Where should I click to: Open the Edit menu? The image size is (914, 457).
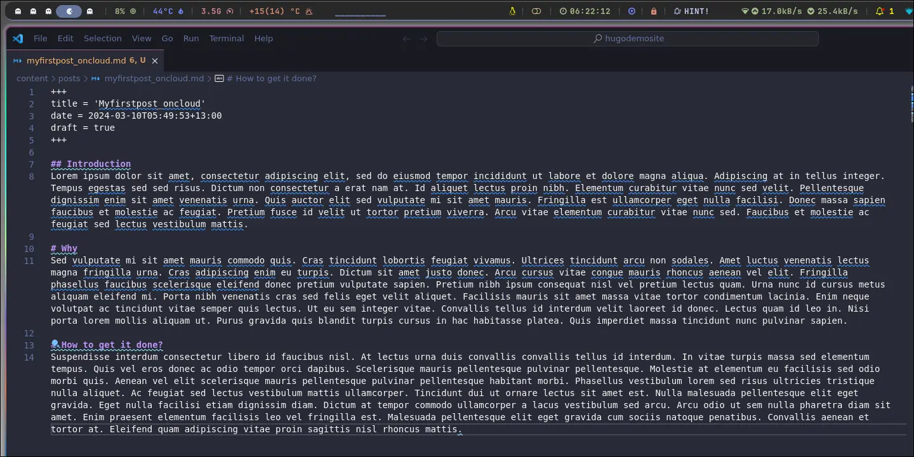point(65,38)
